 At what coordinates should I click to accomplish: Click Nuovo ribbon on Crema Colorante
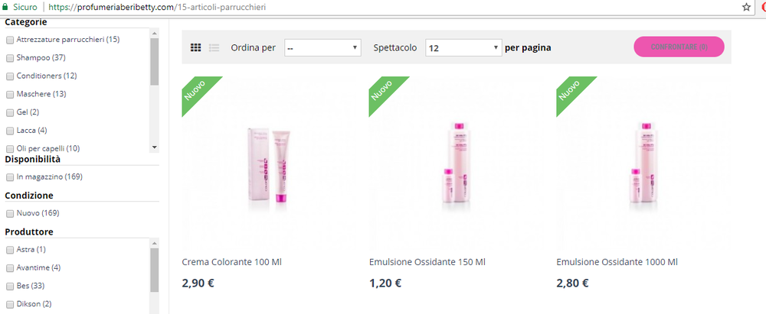(195, 91)
